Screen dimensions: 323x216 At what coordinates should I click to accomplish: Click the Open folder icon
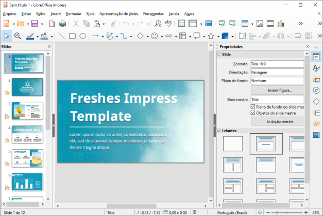(x=21, y=24)
